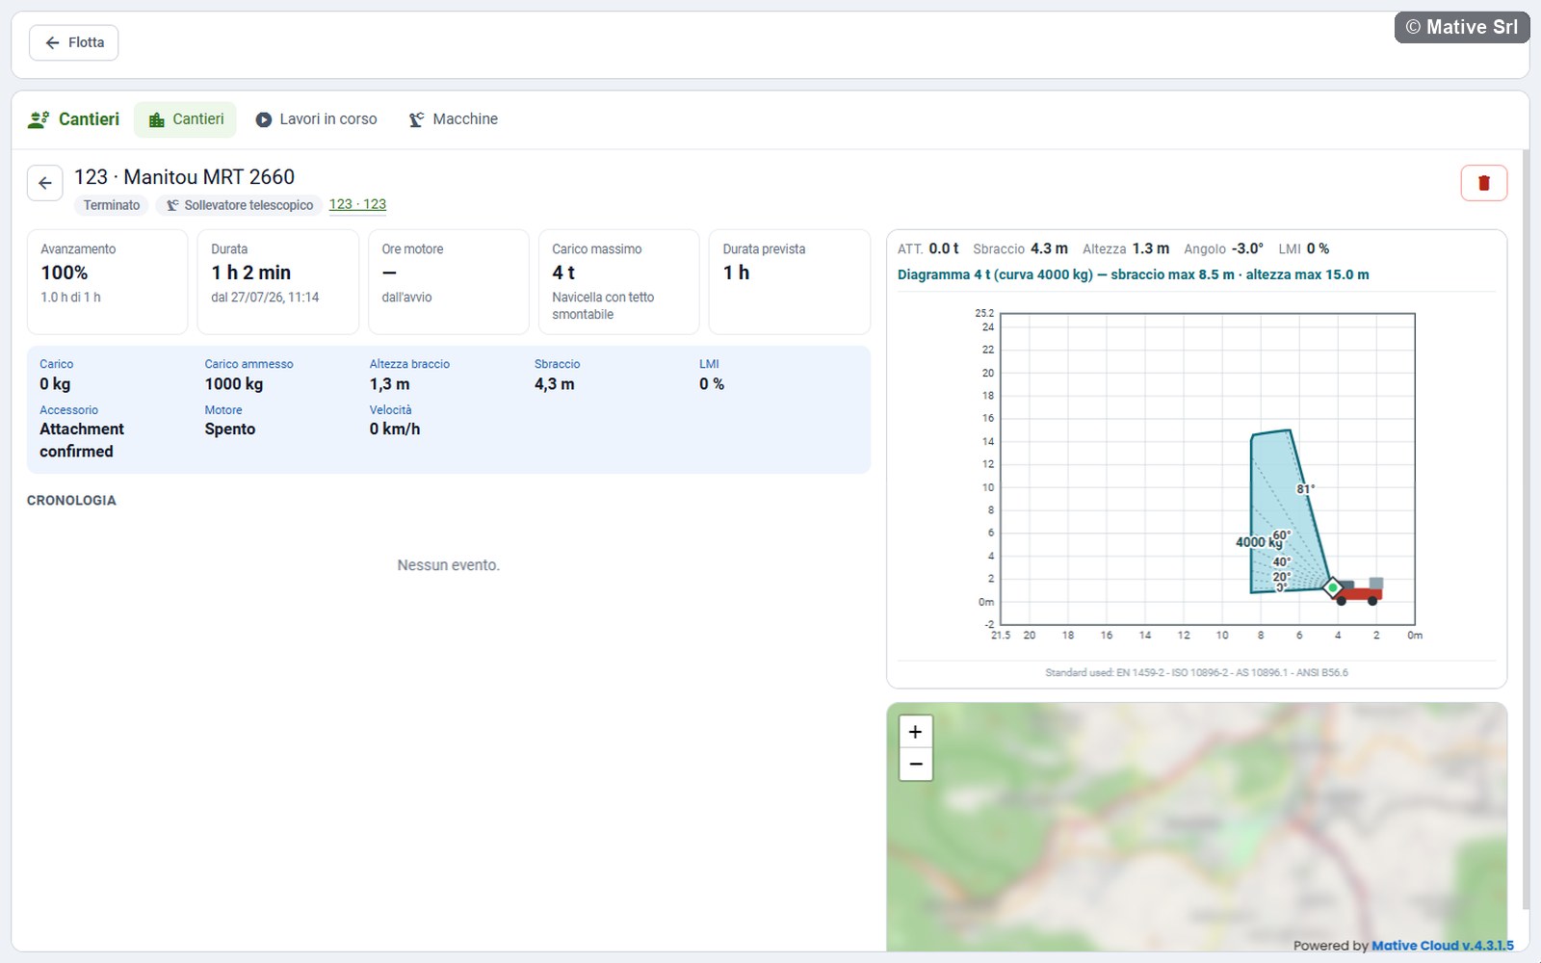Click the Terminato status badge
Screen dimensions: 1541x963
[x=112, y=205]
